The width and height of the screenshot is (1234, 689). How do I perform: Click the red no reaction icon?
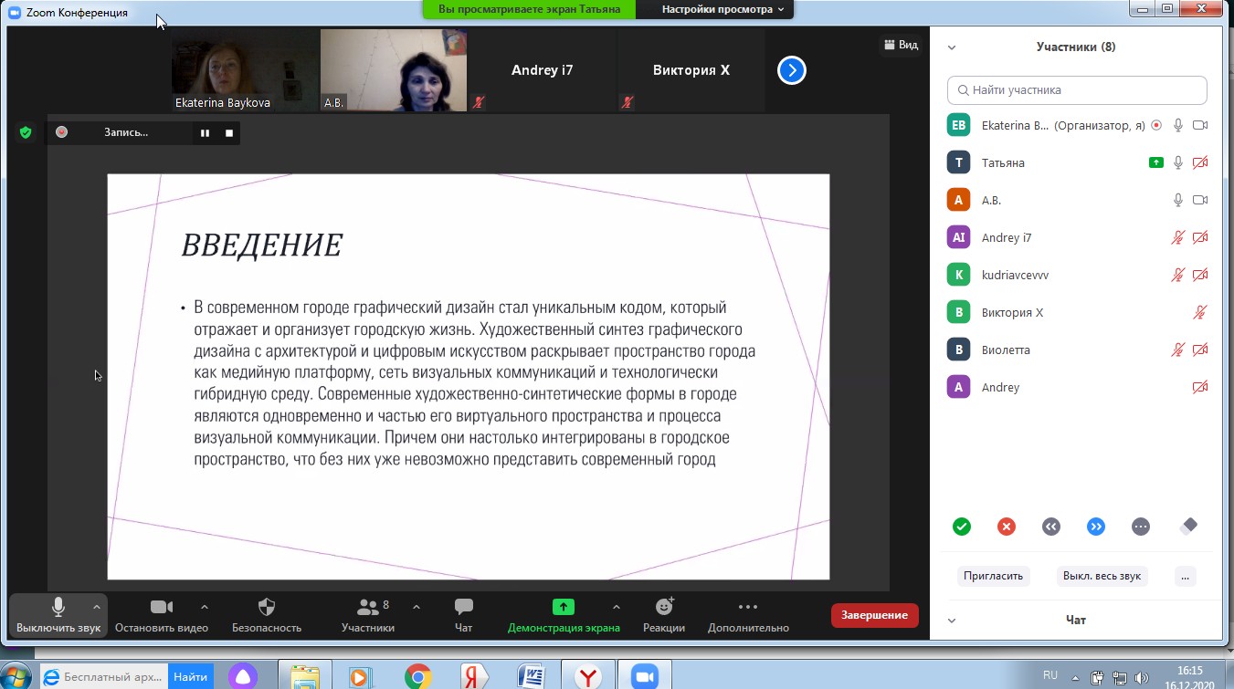click(x=1006, y=527)
